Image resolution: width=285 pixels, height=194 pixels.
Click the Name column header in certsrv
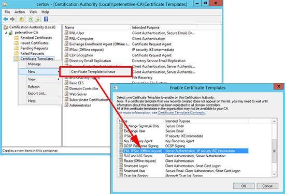pyautogui.click(x=97, y=27)
